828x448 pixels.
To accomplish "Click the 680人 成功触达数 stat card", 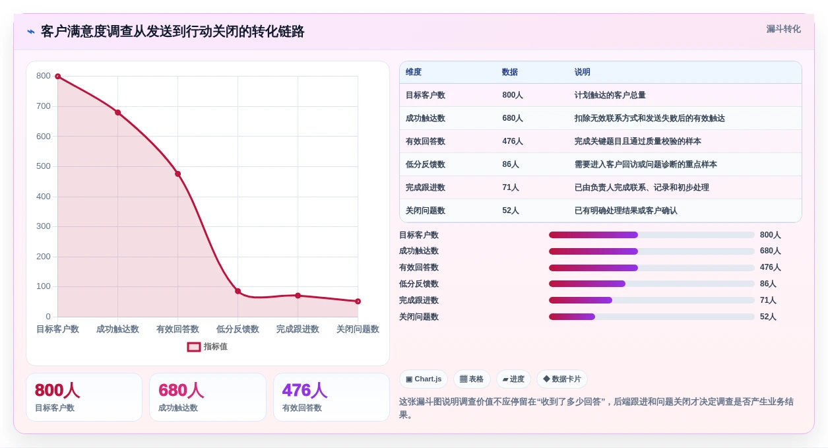I will tap(208, 397).
